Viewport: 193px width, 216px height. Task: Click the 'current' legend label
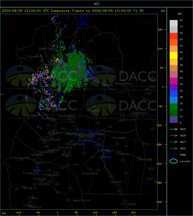185,161
